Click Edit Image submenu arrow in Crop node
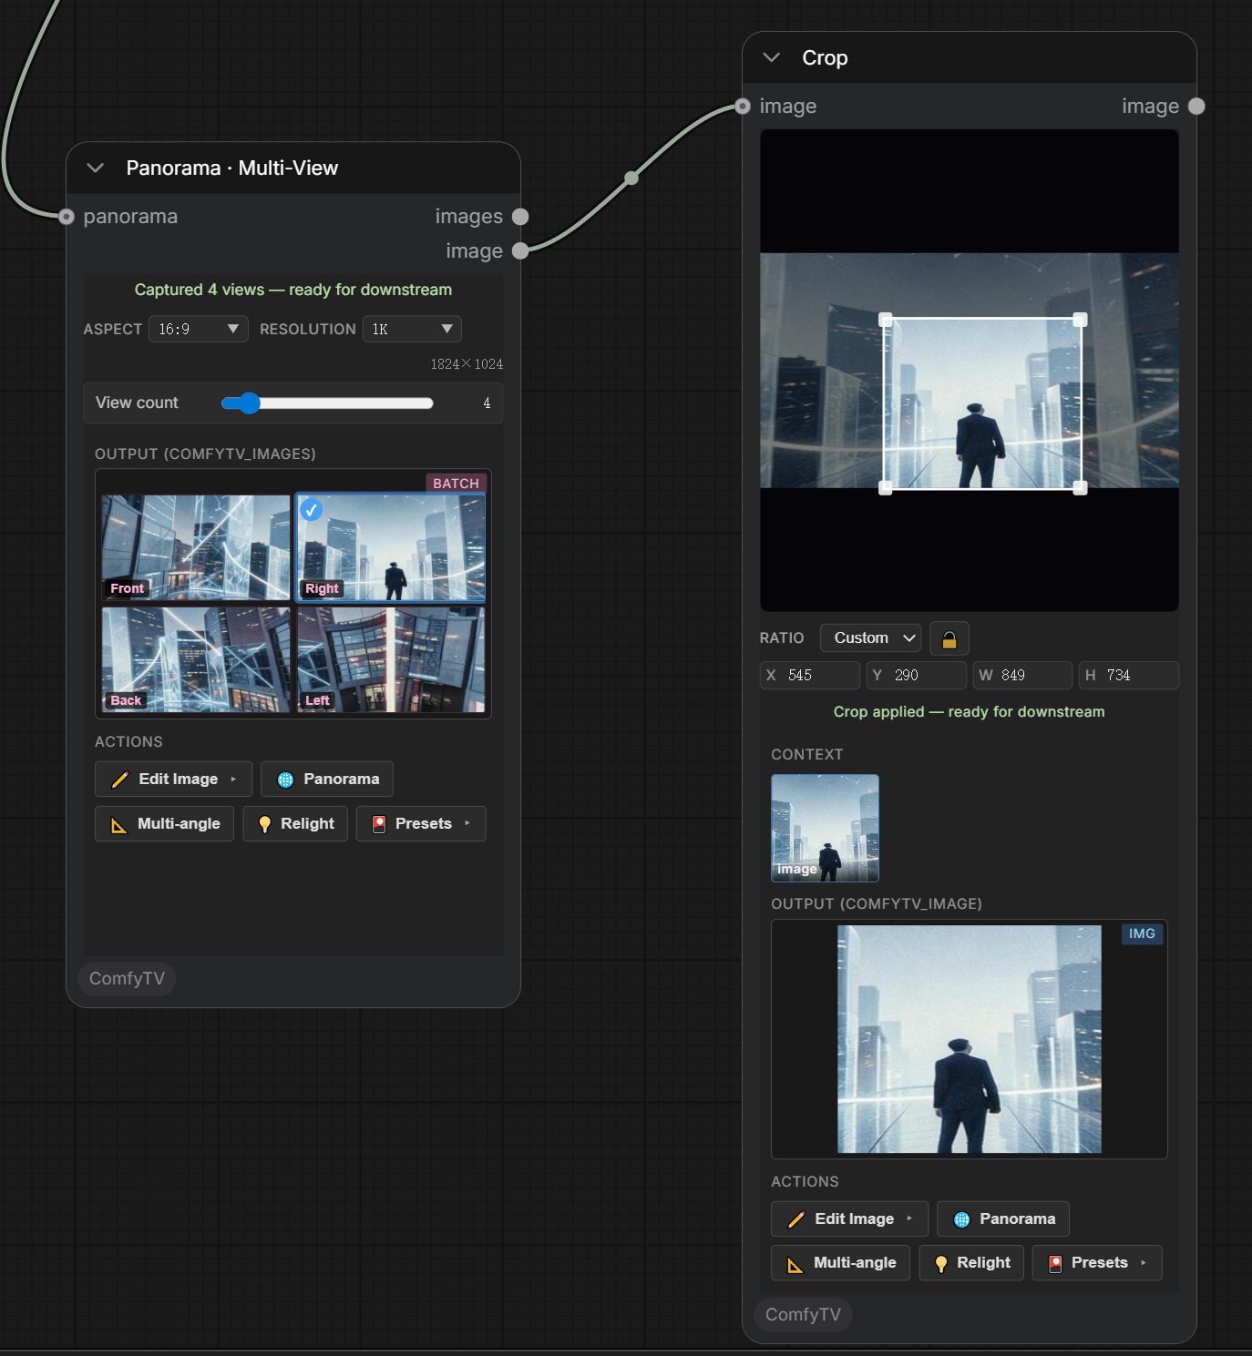This screenshot has height=1356, width=1252. pos(909,1218)
